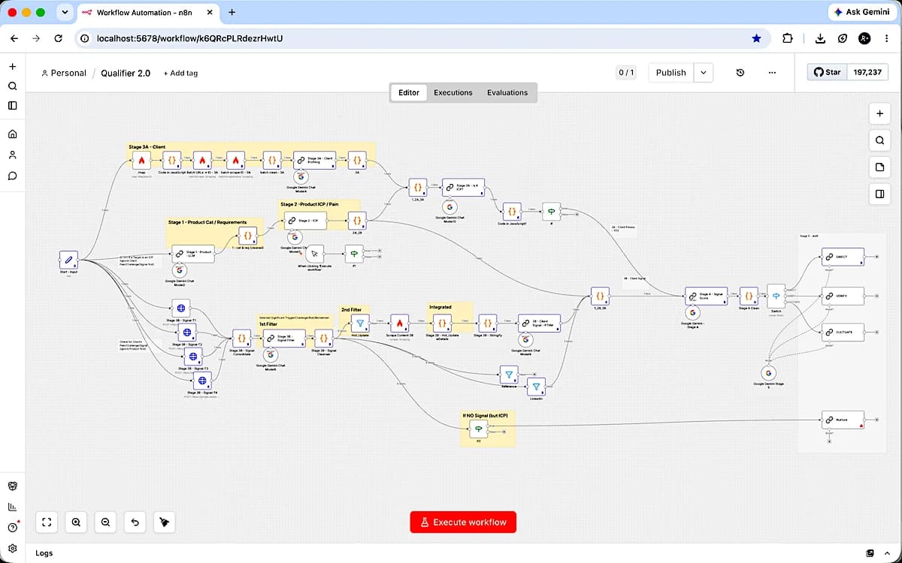The image size is (902, 563).
Task: Select the CULTIVATE chain node
Action: (x=843, y=332)
